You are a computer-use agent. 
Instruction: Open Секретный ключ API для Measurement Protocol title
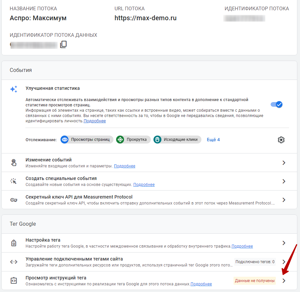[79, 197]
